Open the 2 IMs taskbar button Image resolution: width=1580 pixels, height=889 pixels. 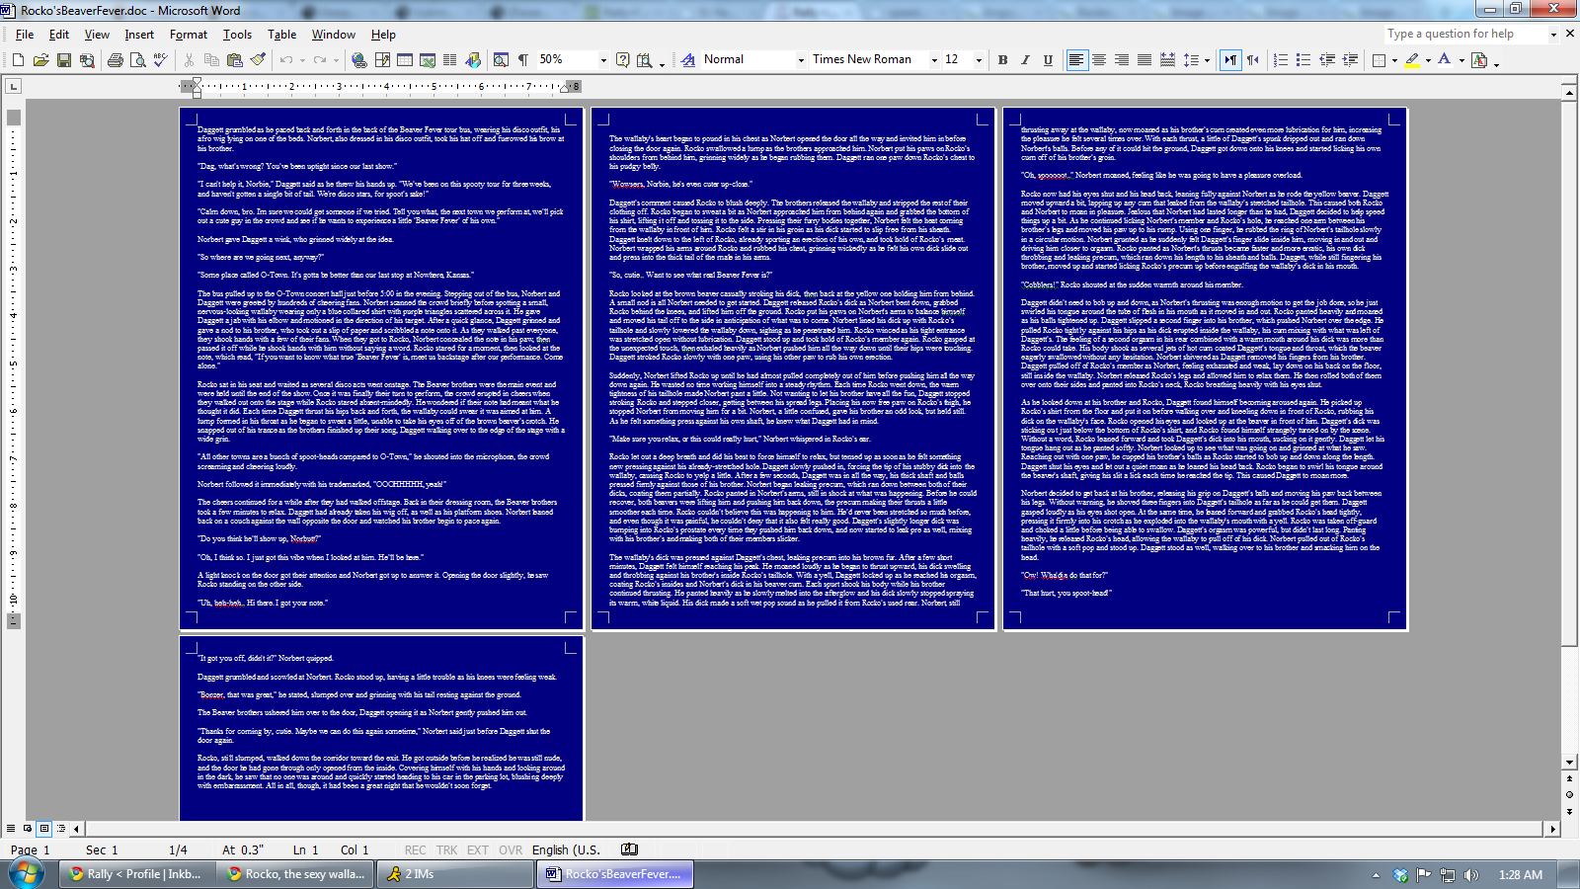(455, 874)
